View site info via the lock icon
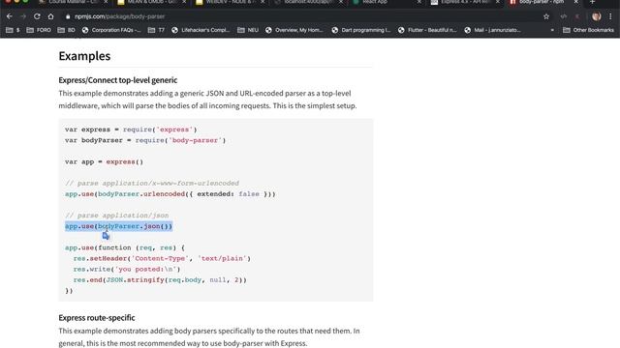 pyautogui.click(x=68, y=16)
